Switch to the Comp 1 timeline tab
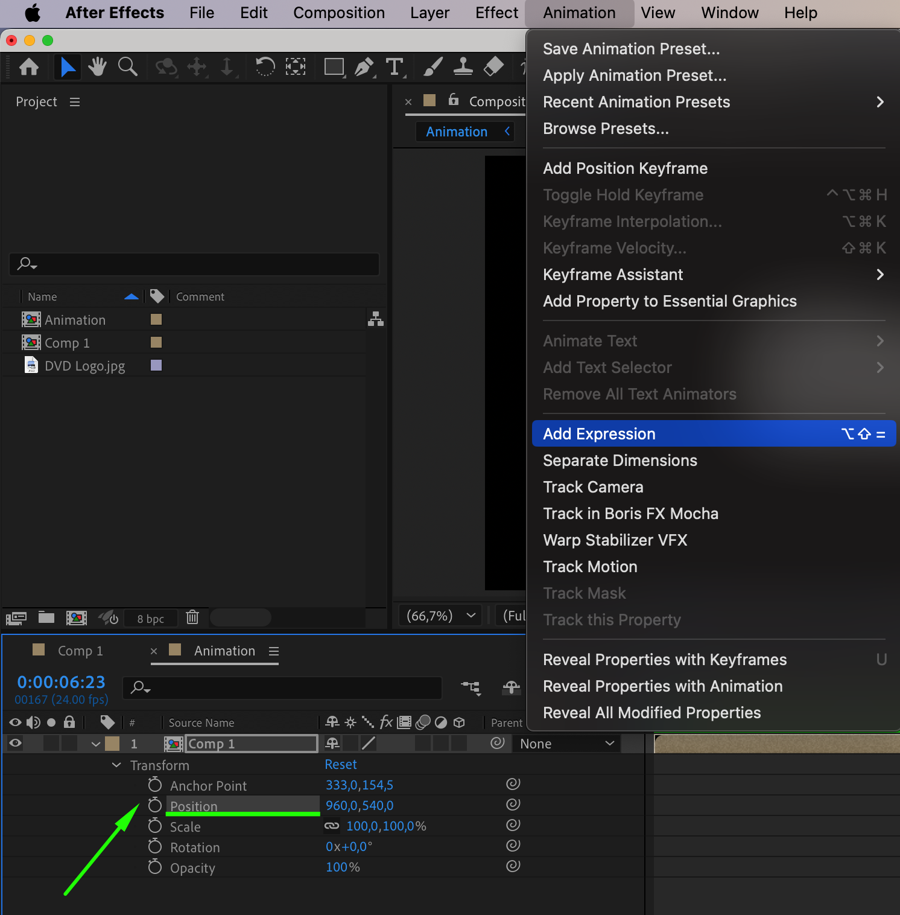This screenshot has width=900, height=915. (80, 651)
